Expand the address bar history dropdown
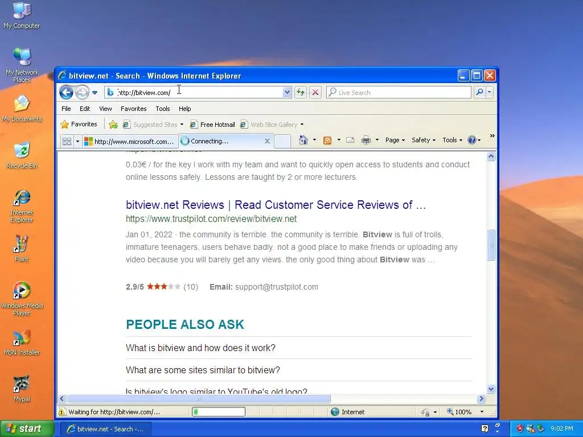 (x=287, y=93)
